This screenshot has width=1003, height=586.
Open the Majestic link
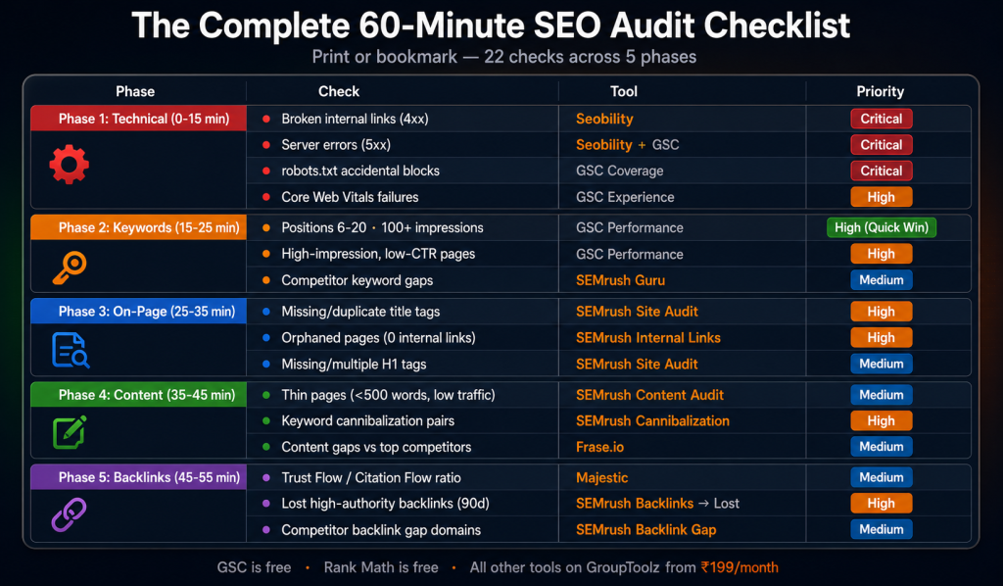coord(602,478)
